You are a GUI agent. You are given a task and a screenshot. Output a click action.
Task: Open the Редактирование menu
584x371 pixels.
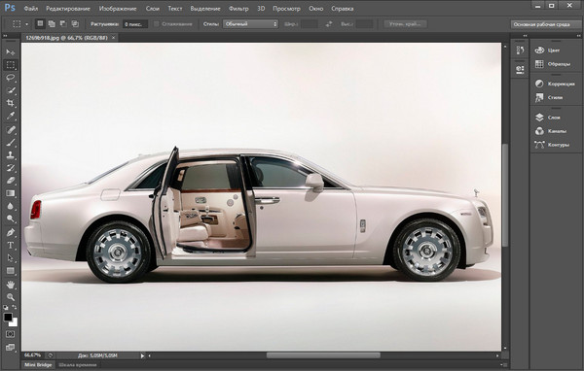pos(68,8)
